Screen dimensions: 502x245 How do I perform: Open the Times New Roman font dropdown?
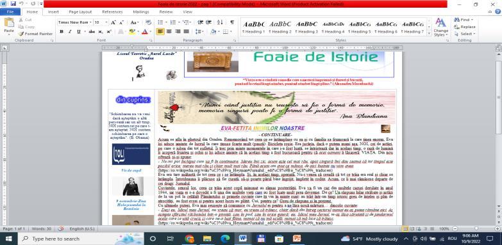click(x=90, y=22)
